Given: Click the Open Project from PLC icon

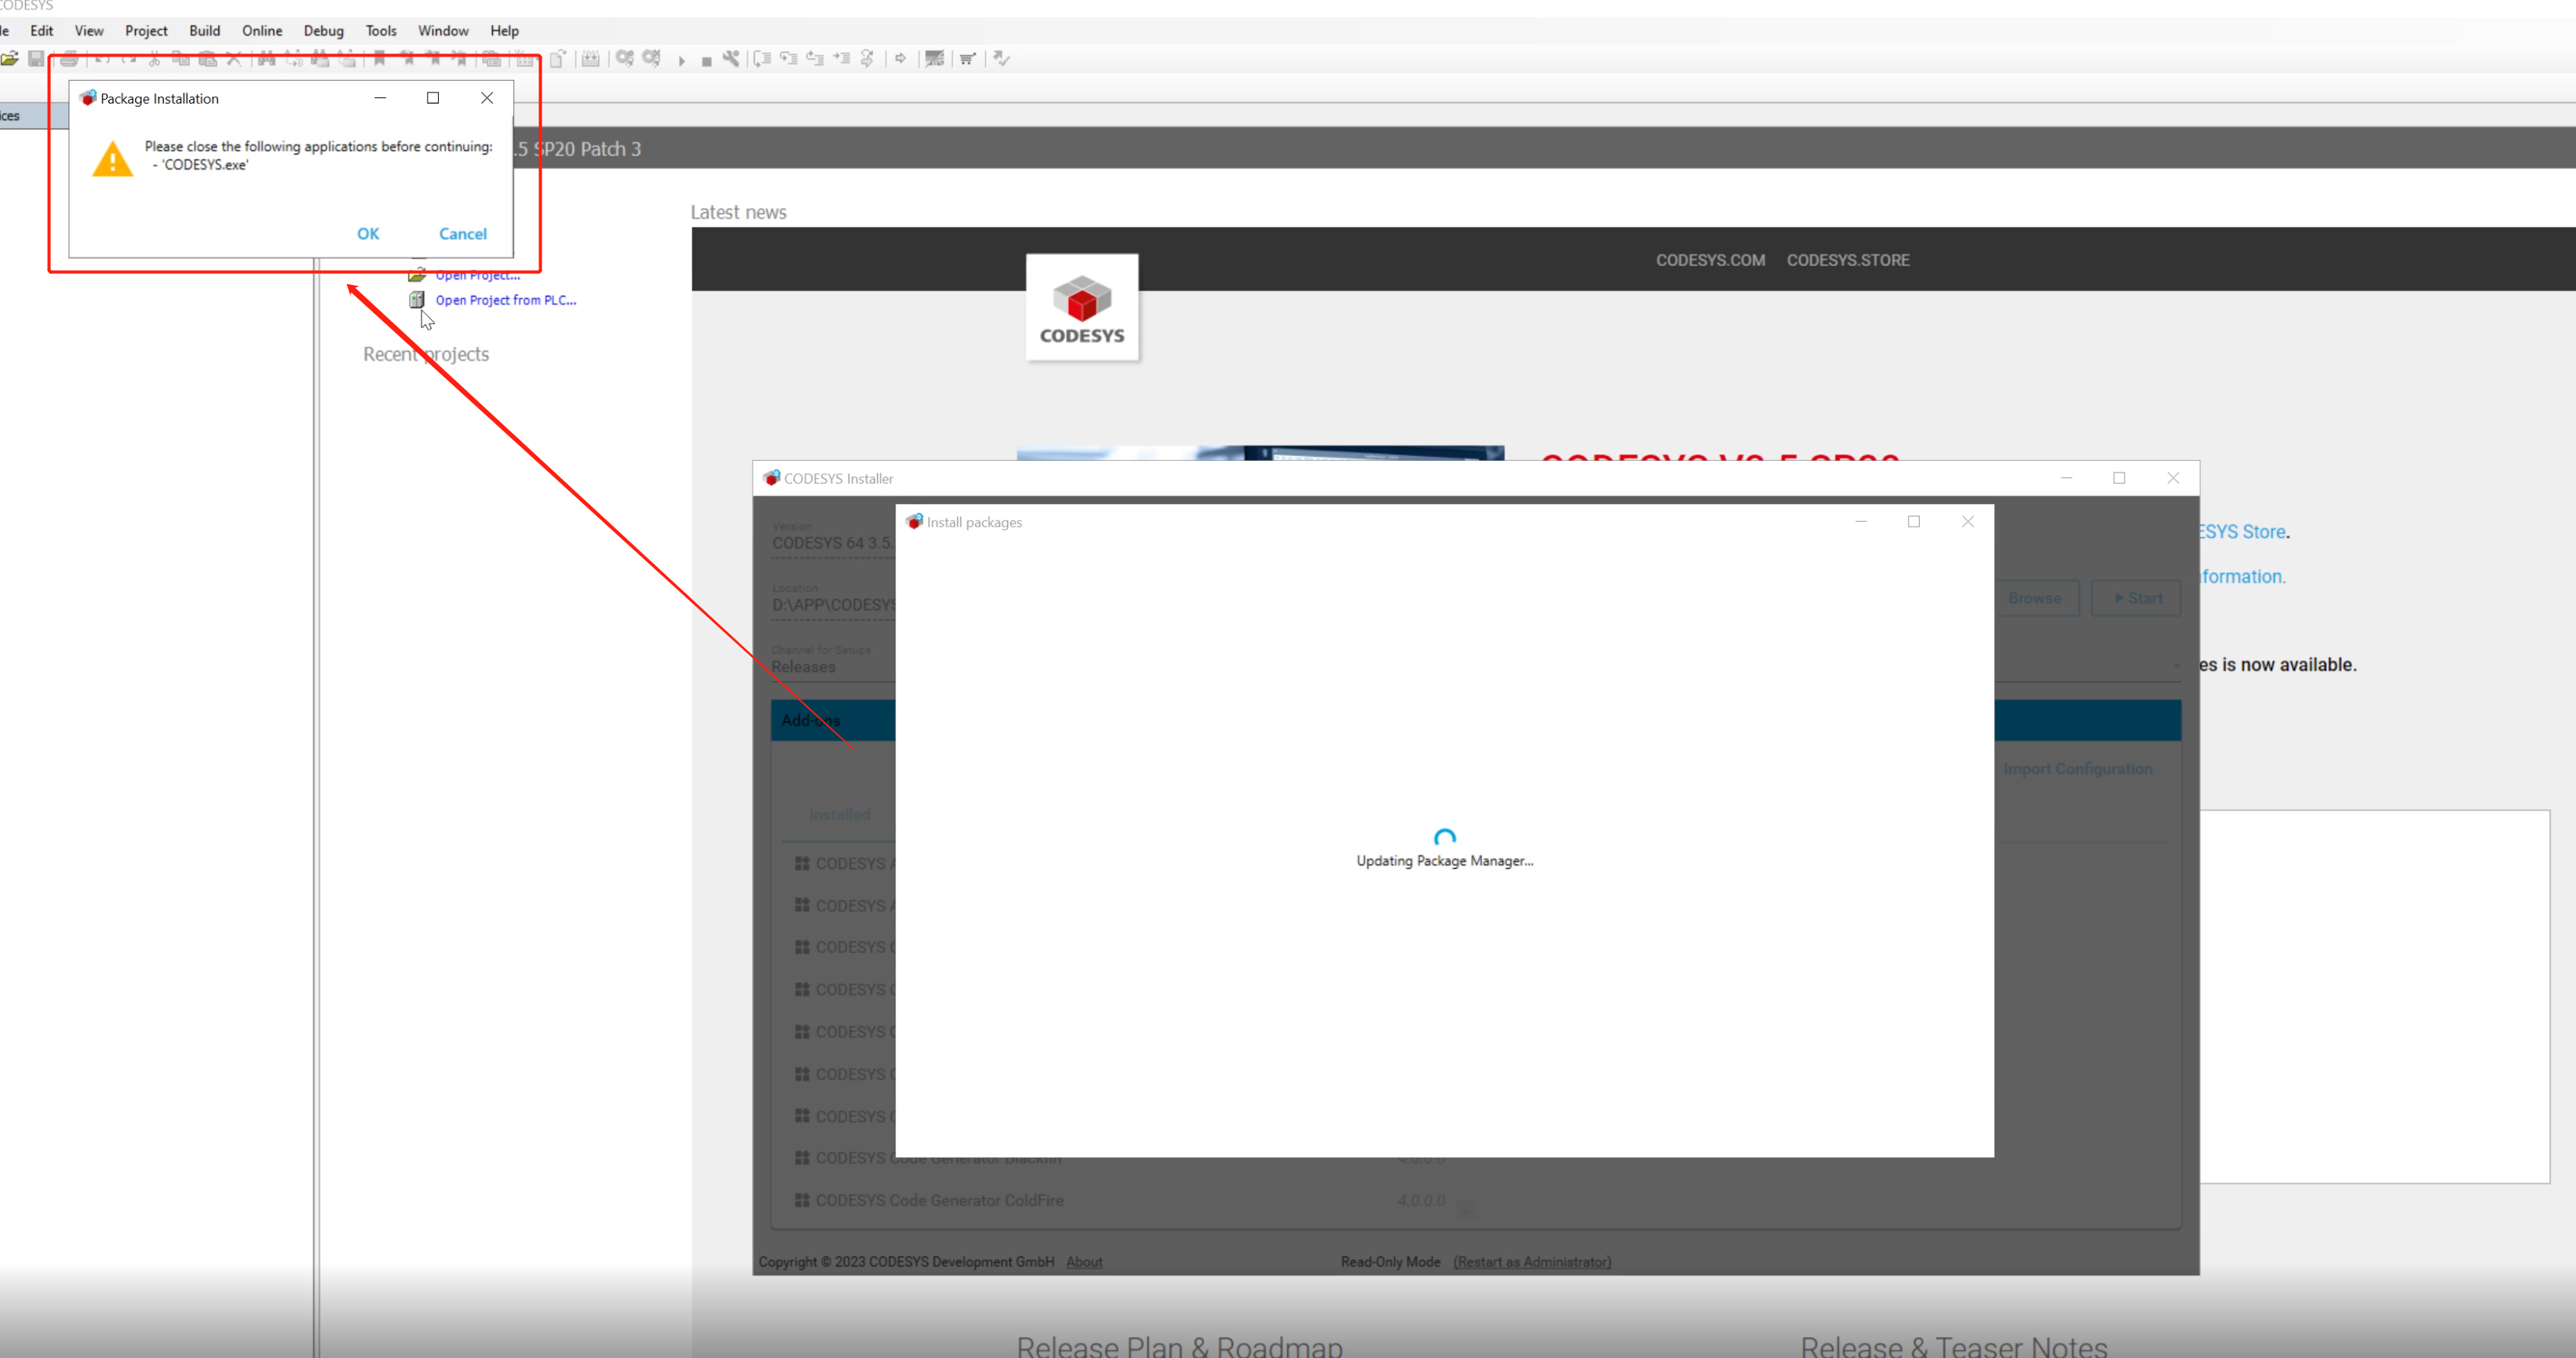Looking at the screenshot, I should pyautogui.click(x=417, y=300).
